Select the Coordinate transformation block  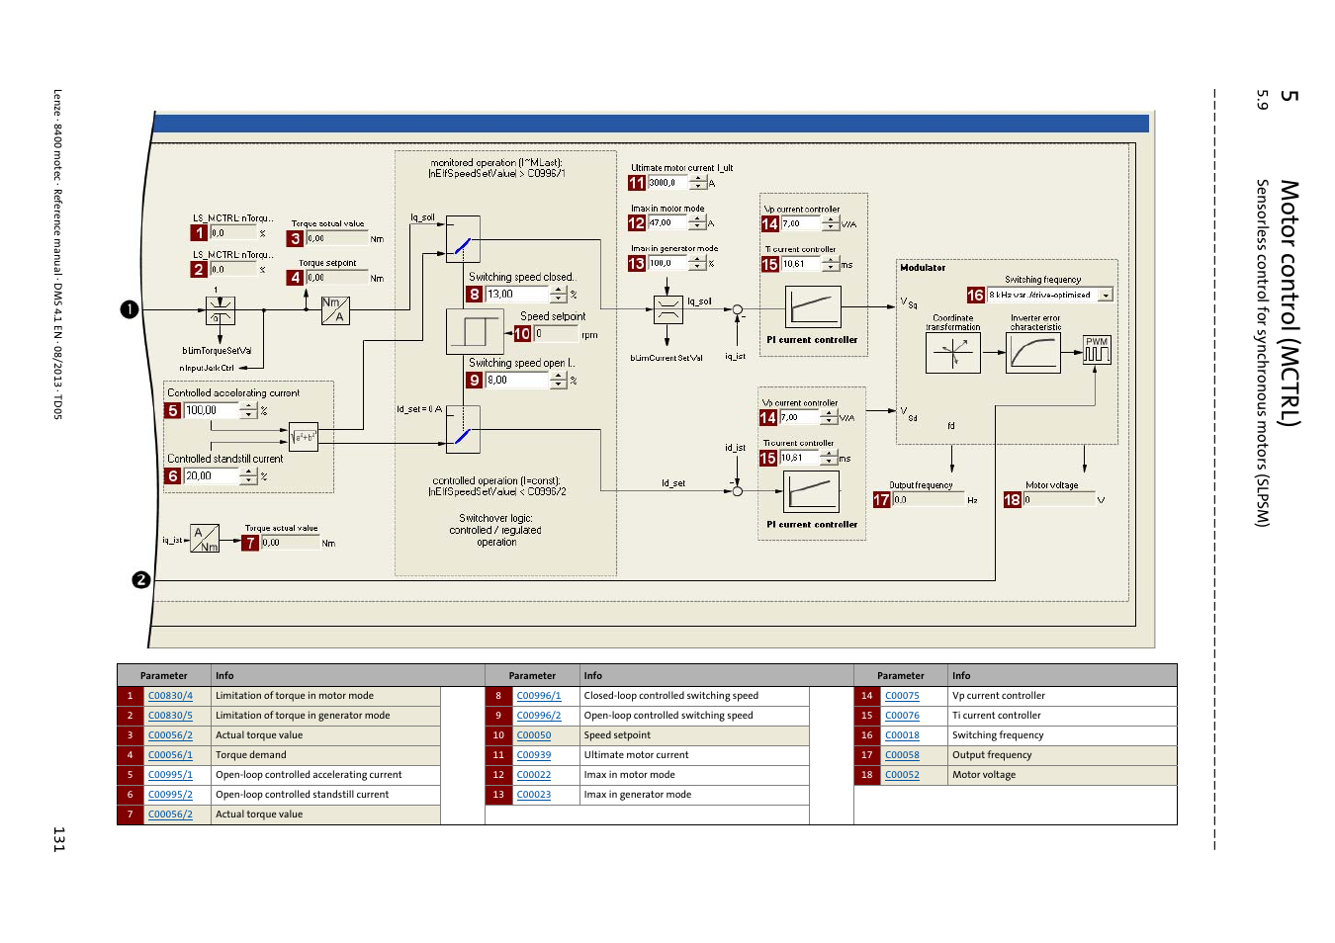(x=953, y=353)
